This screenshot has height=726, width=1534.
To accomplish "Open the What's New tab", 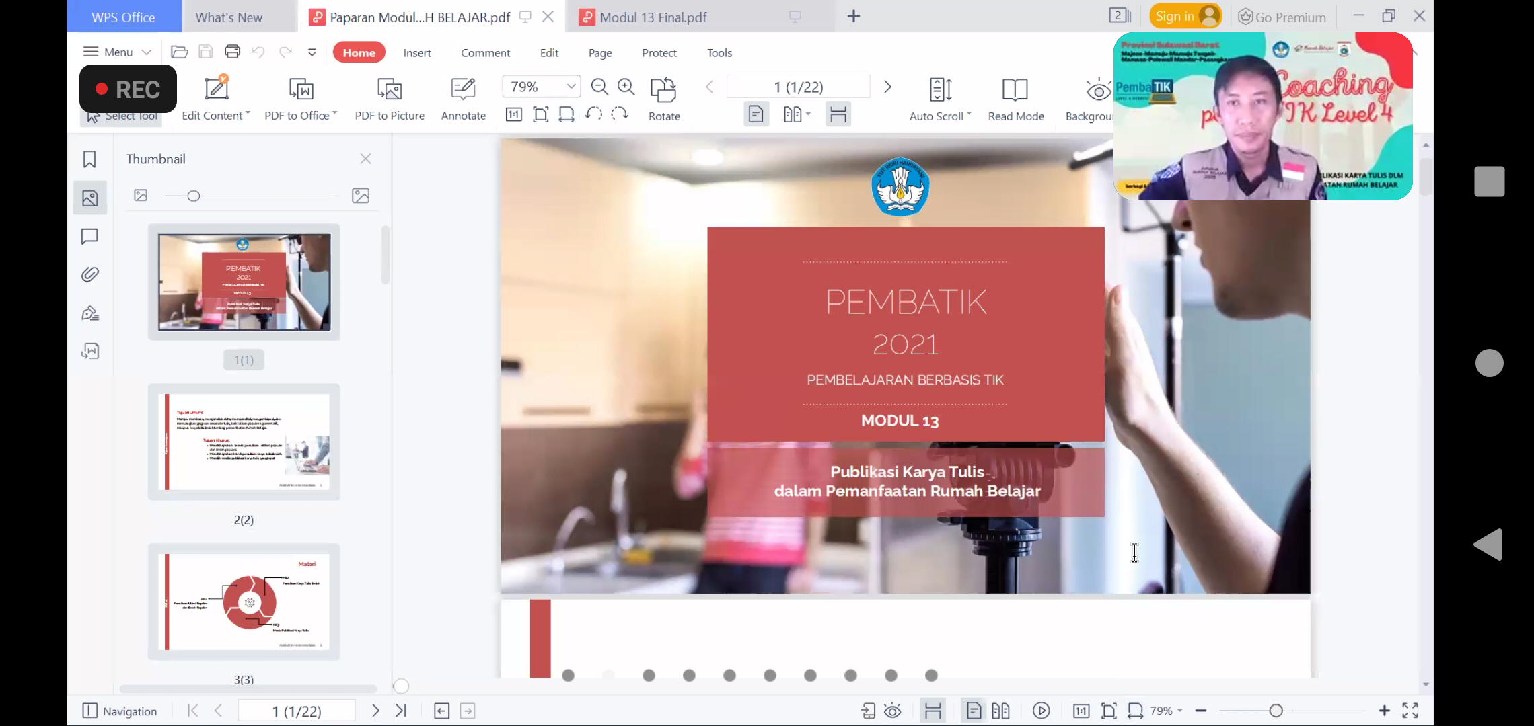I will click(239, 17).
